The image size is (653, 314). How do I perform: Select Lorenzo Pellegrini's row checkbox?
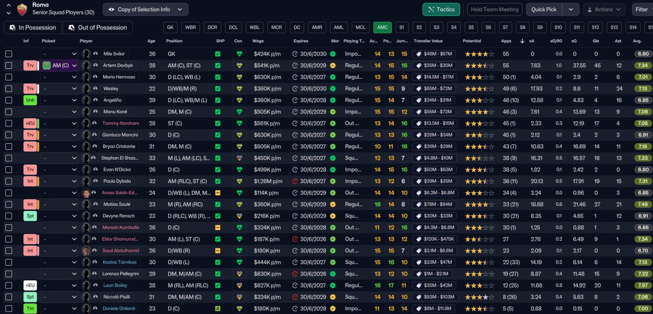pos(9,274)
